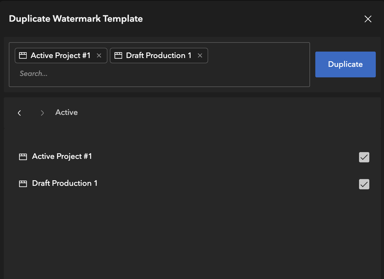Remove the Active Project #1 chip

click(x=99, y=56)
